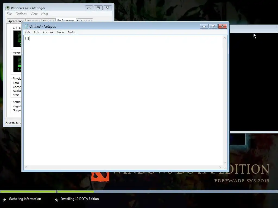Close the Untitled Notepad window

click(223, 26)
